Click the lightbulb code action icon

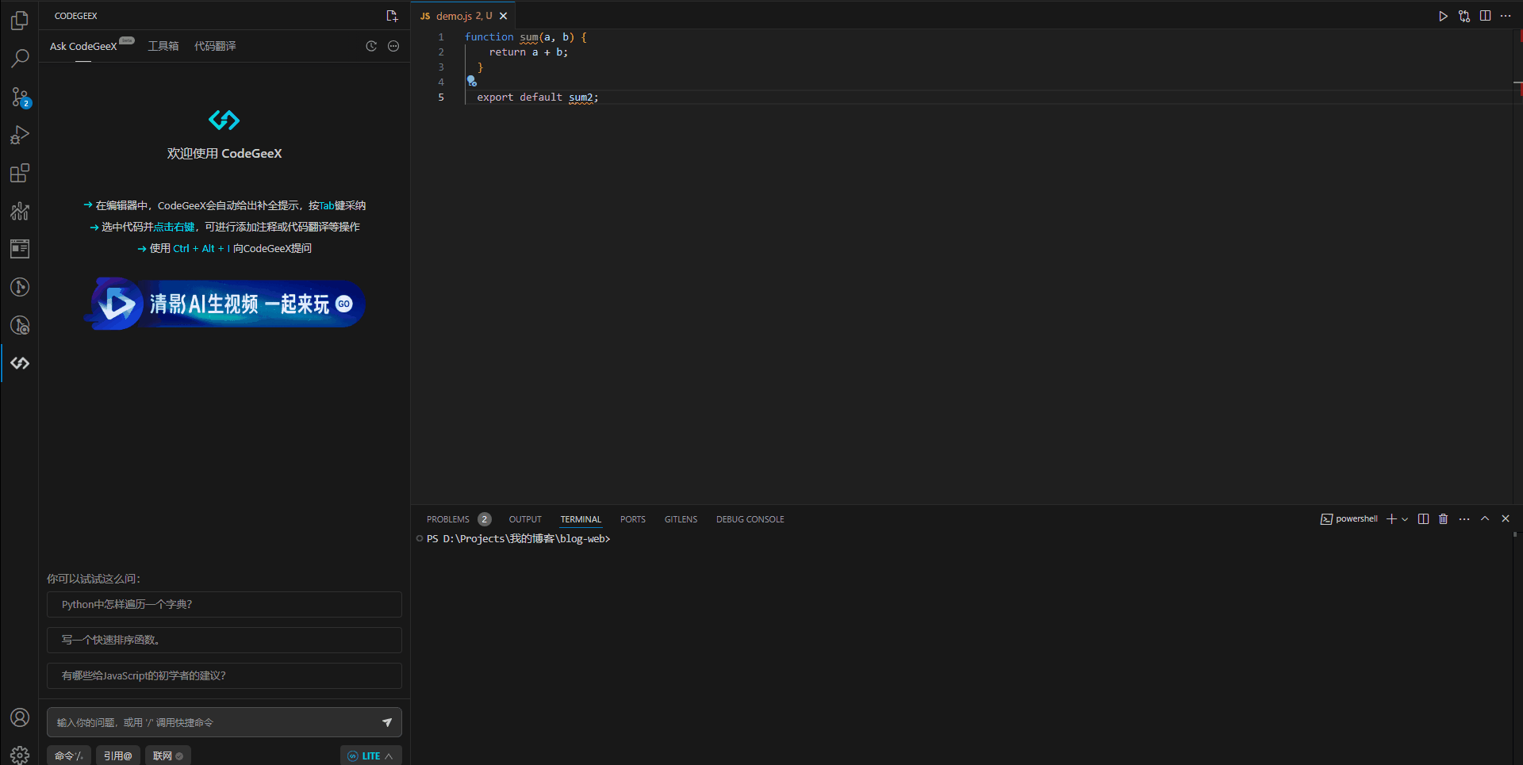(471, 81)
